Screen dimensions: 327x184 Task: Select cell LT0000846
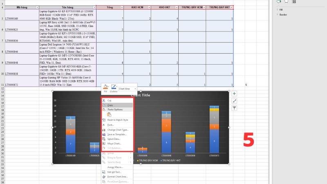pos(22,48)
